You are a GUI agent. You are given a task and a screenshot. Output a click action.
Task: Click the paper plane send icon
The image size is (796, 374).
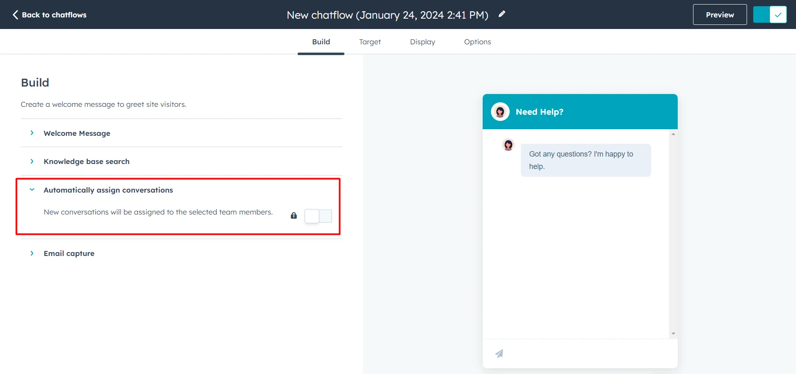coord(499,353)
